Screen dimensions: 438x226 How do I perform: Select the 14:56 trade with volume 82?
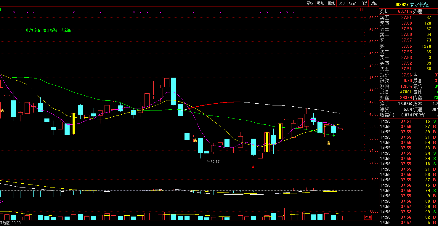coord(409,217)
